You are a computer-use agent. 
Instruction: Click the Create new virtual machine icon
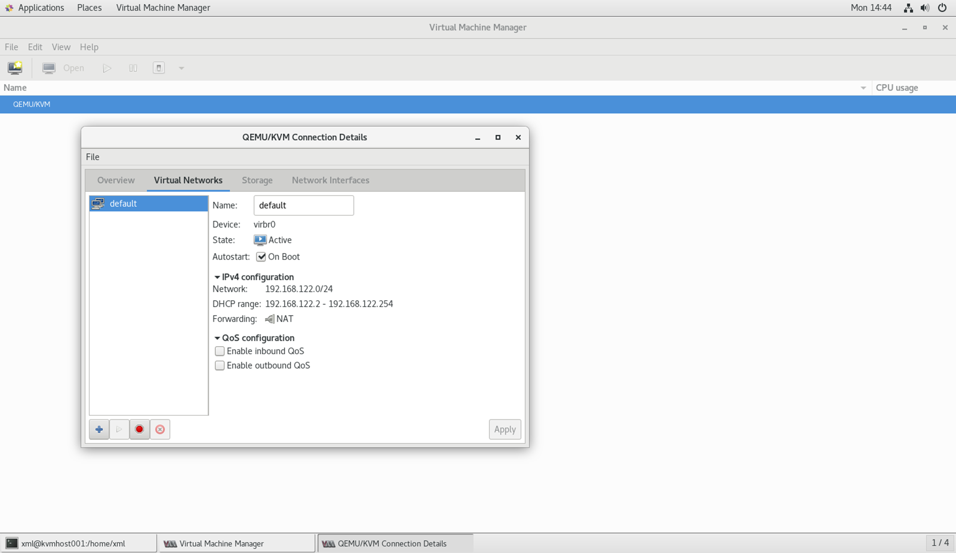click(15, 68)
